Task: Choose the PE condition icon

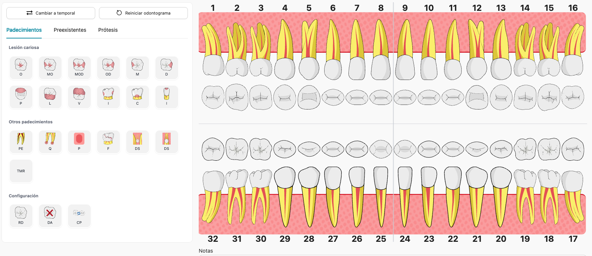Action: coord(21,141)
